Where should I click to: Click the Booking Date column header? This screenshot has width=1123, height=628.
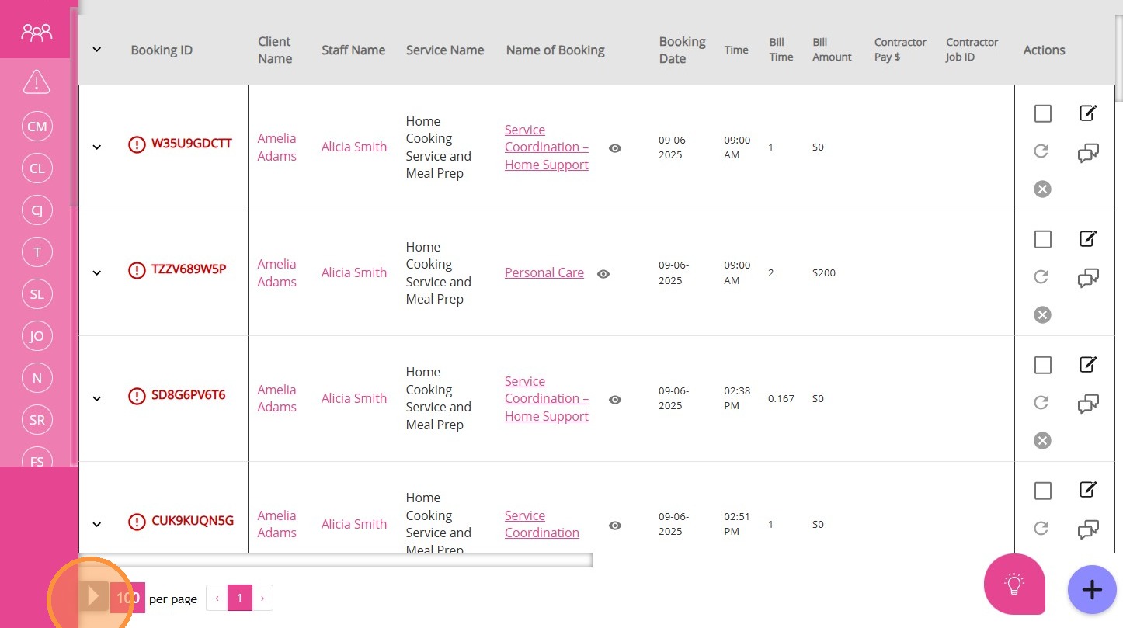pyautogui.click(x=681, y=50)
